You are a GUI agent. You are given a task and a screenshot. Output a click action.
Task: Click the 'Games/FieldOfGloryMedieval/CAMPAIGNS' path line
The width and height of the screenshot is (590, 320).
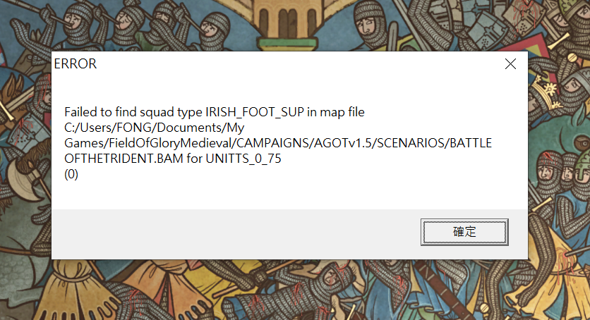click(x=277, y=144)
